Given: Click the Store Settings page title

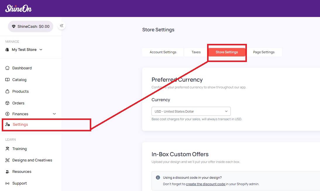Looking at the screenshot, I should coord(158,30).
